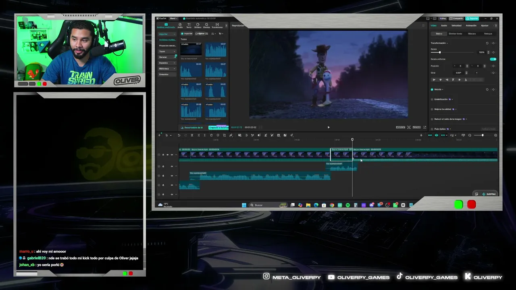
Task: Click the shield marker icon in timeline toolbar
Action: pyautogui.click(x=218, y=135)
